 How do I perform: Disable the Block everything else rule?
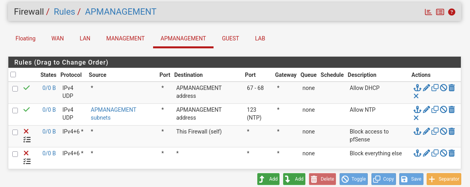point(444,153)
